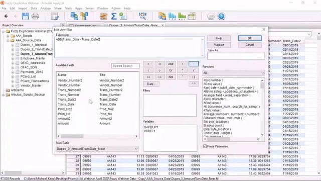Select OFAC_SDN in the project tree

coord(29,67)
